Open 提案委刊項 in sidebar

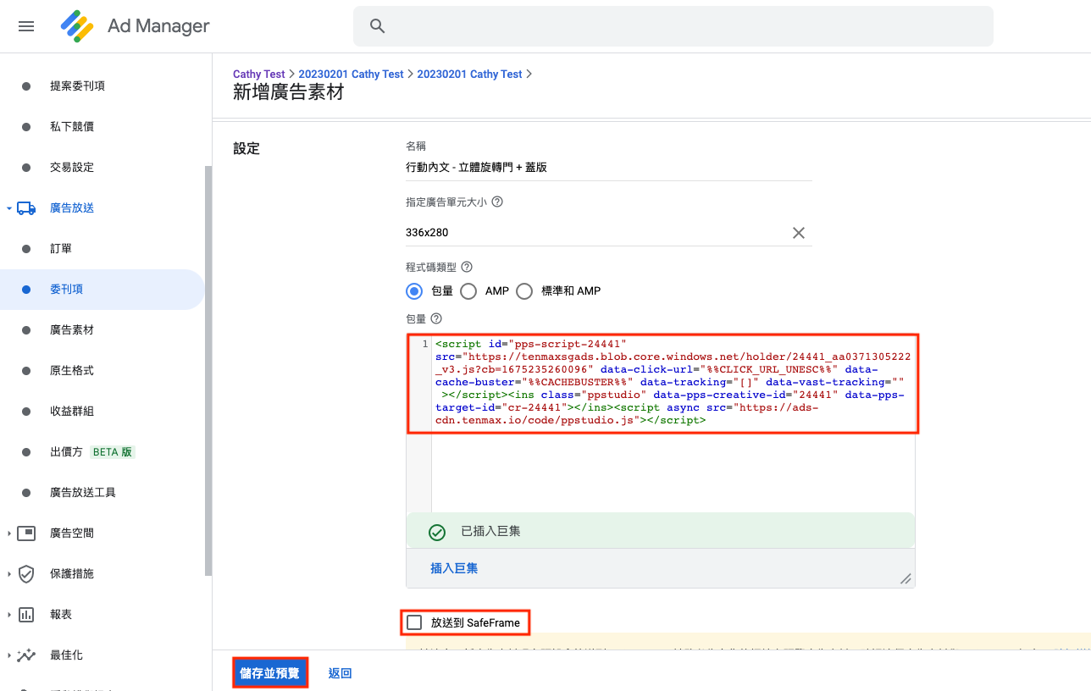click(x=77, y=86)
